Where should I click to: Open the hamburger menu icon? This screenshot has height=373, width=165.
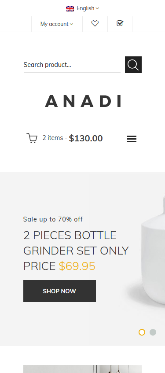pyautogui.click(x=132, y=139)
